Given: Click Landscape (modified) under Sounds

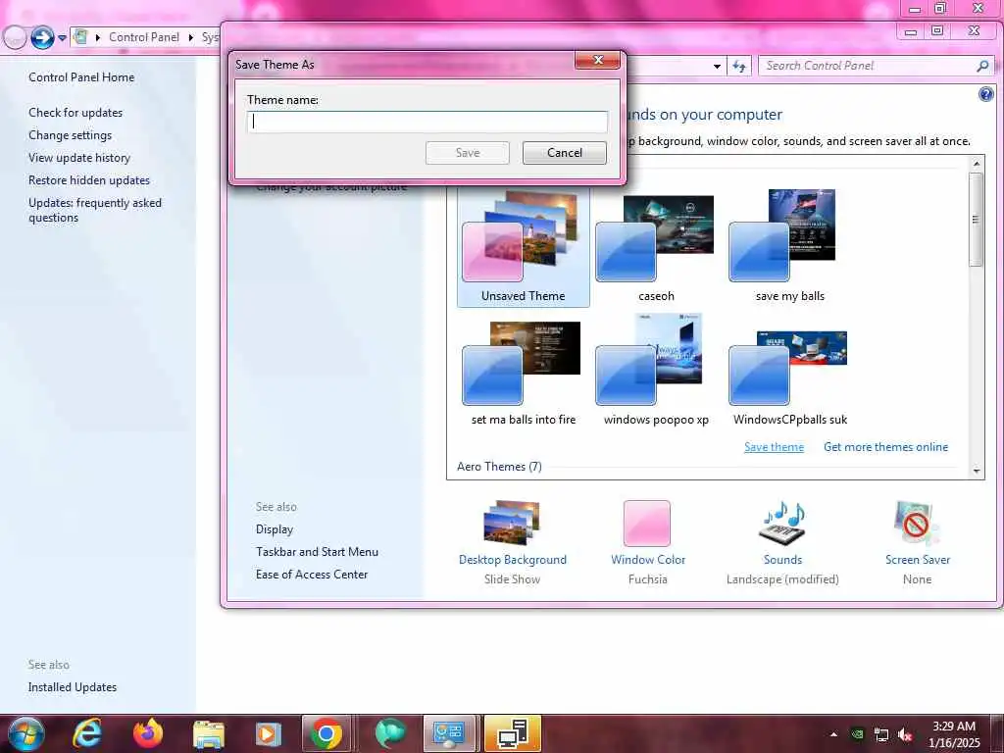Looking at the screenshot, I should 782,579.
